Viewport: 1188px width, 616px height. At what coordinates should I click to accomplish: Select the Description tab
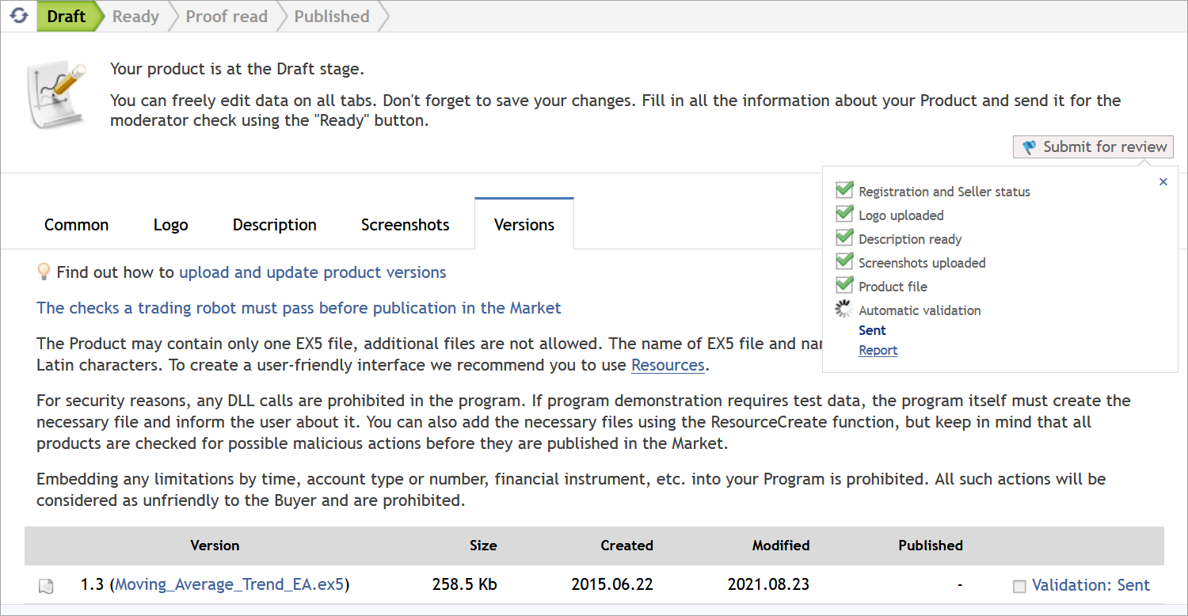(274, 225)
